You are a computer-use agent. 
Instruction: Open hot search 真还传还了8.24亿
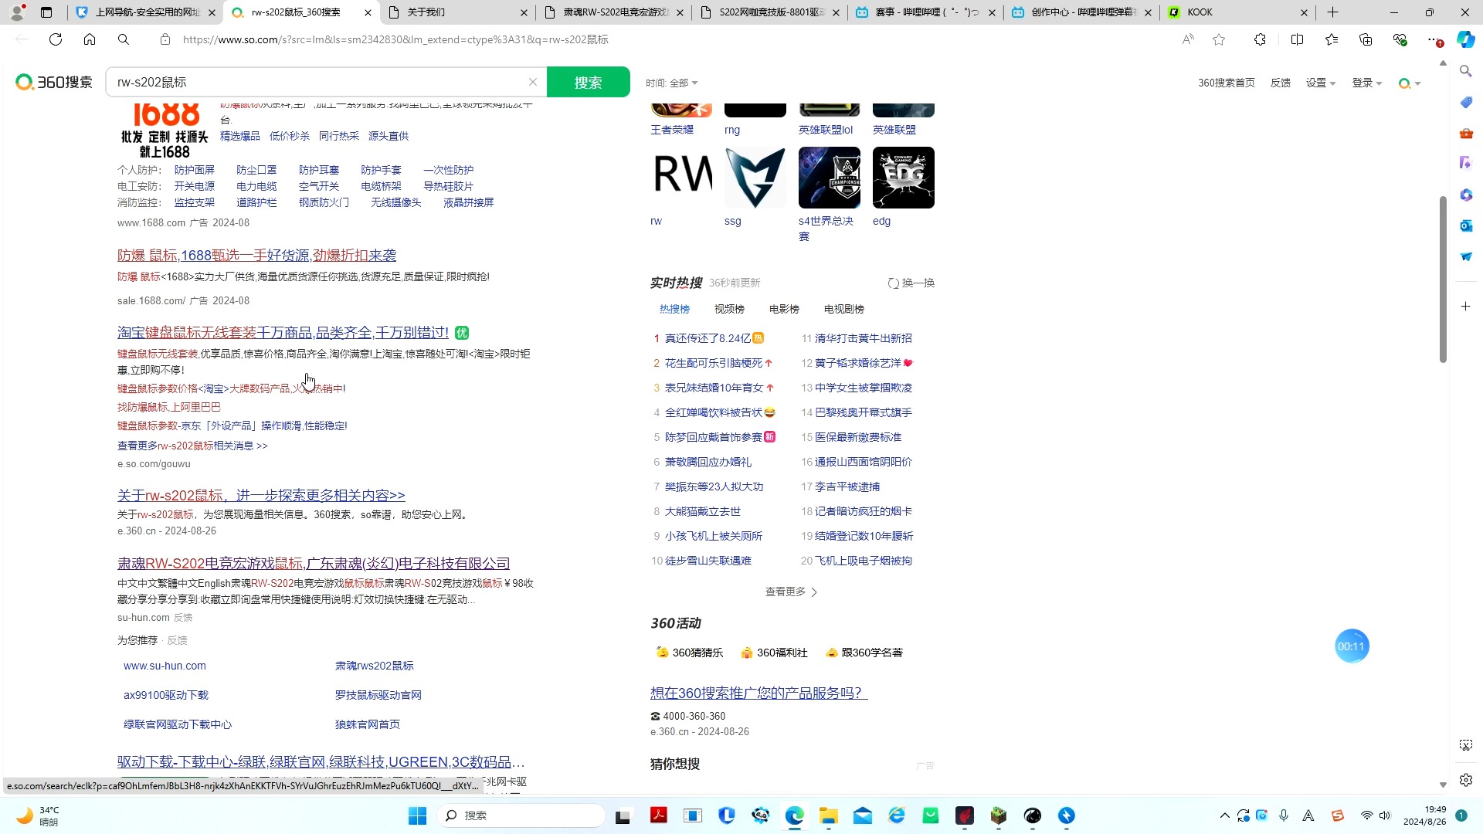pos(708,338)
